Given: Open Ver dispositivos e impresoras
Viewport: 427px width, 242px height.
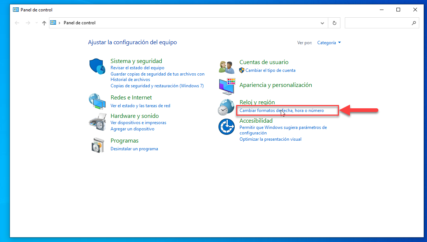Looking at the screenshot, I should click(138, 123).
